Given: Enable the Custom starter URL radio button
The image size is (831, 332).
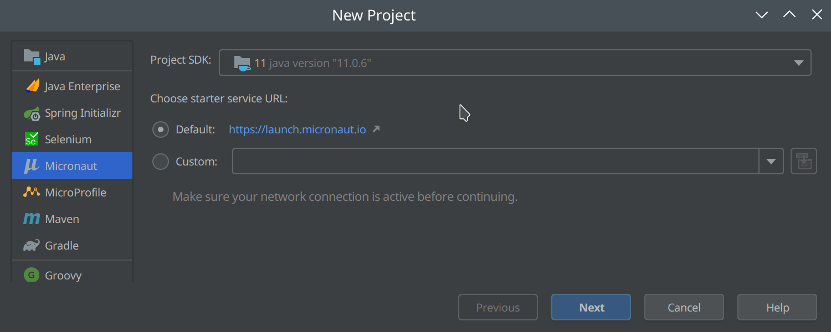Looking at the screenshot, I should pos(161,162).
